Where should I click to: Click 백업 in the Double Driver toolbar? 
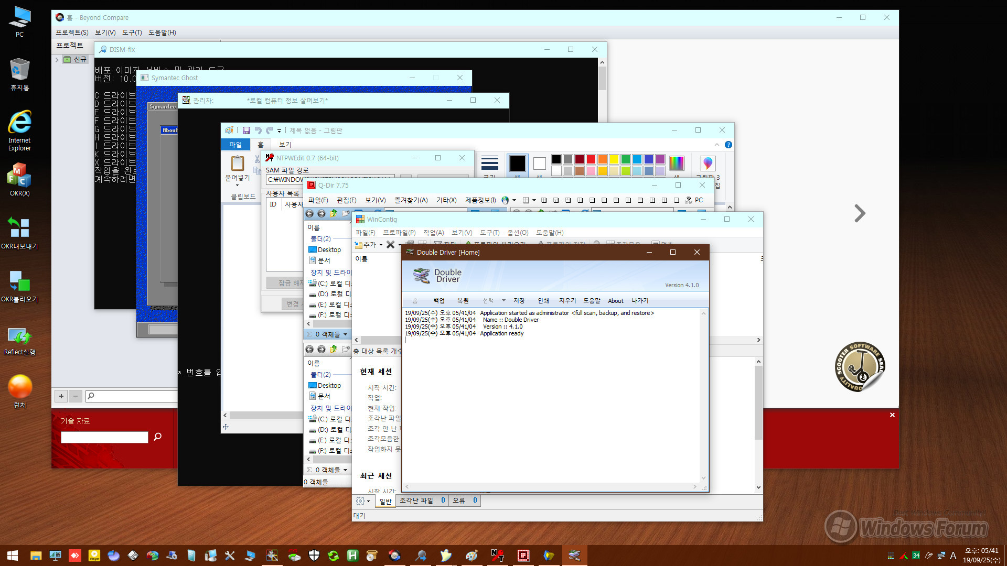(x=438, y=301)
